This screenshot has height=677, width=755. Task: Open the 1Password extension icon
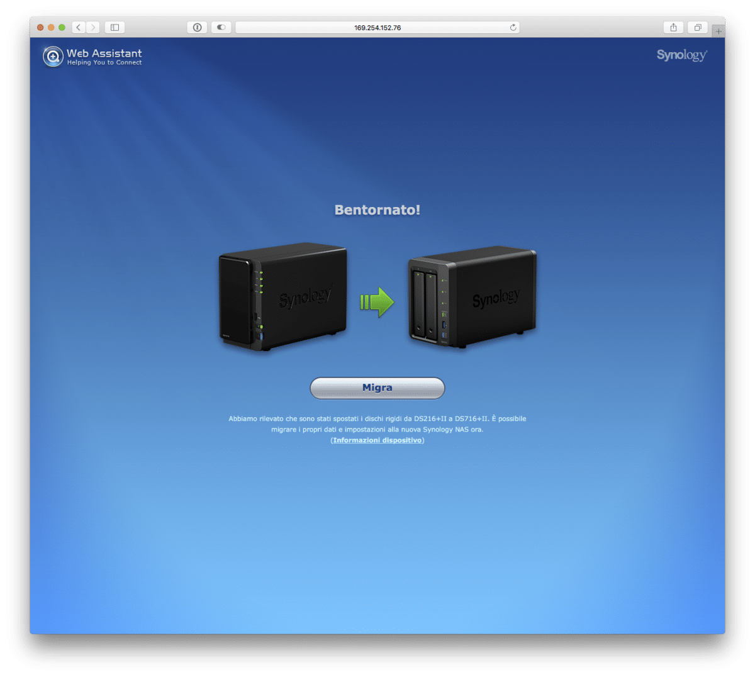198,28
